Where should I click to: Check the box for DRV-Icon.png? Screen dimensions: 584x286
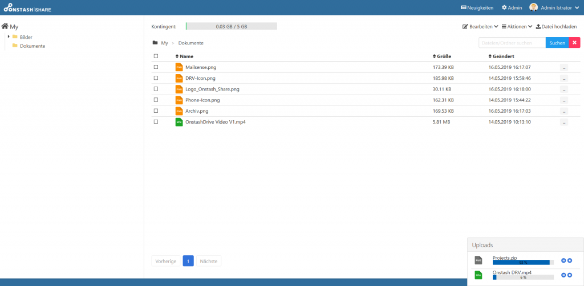coord(156,77)
